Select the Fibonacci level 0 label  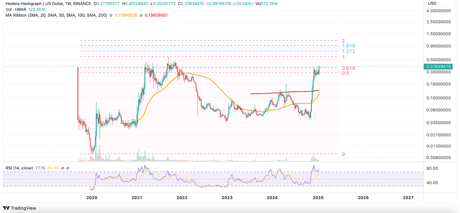(343, 154)
